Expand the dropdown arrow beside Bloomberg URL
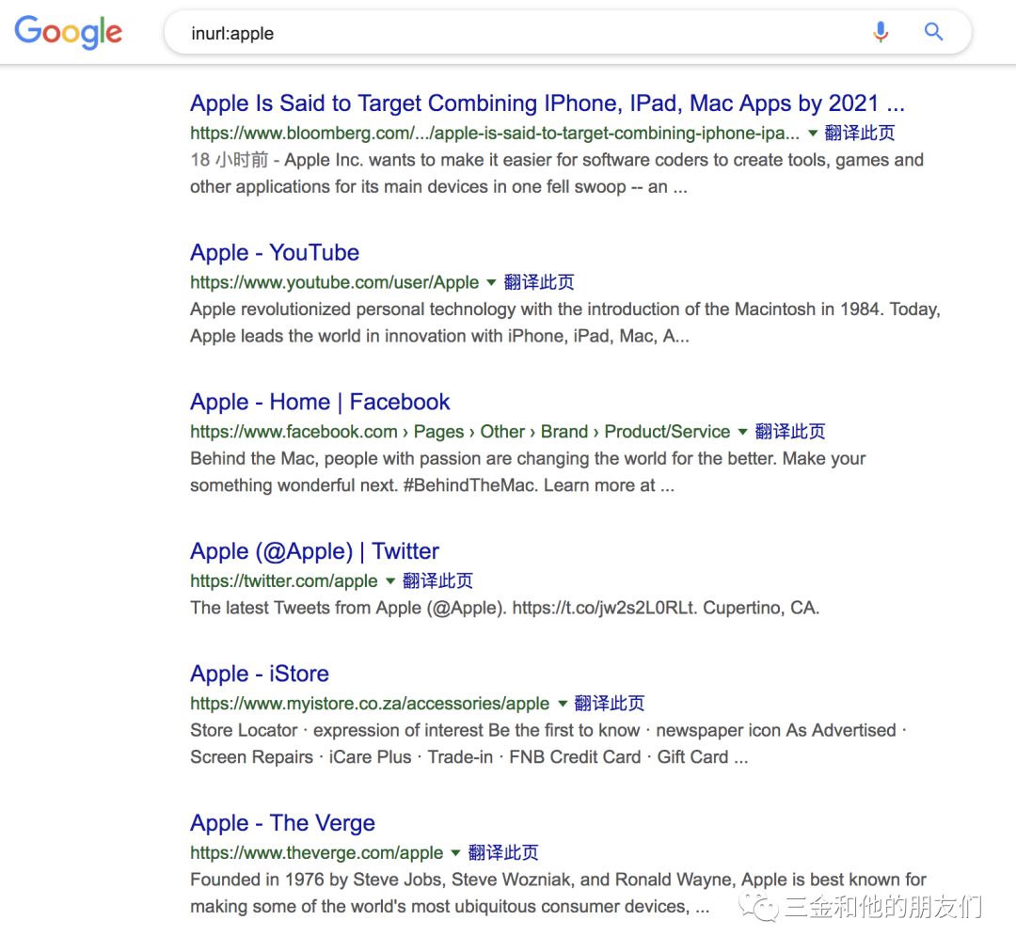The width and height of the screenshot is (1016, 952). pyautogui.click(x=812, y=134)
